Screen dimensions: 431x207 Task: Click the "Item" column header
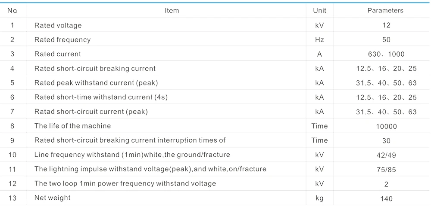[x=172, y=10]
